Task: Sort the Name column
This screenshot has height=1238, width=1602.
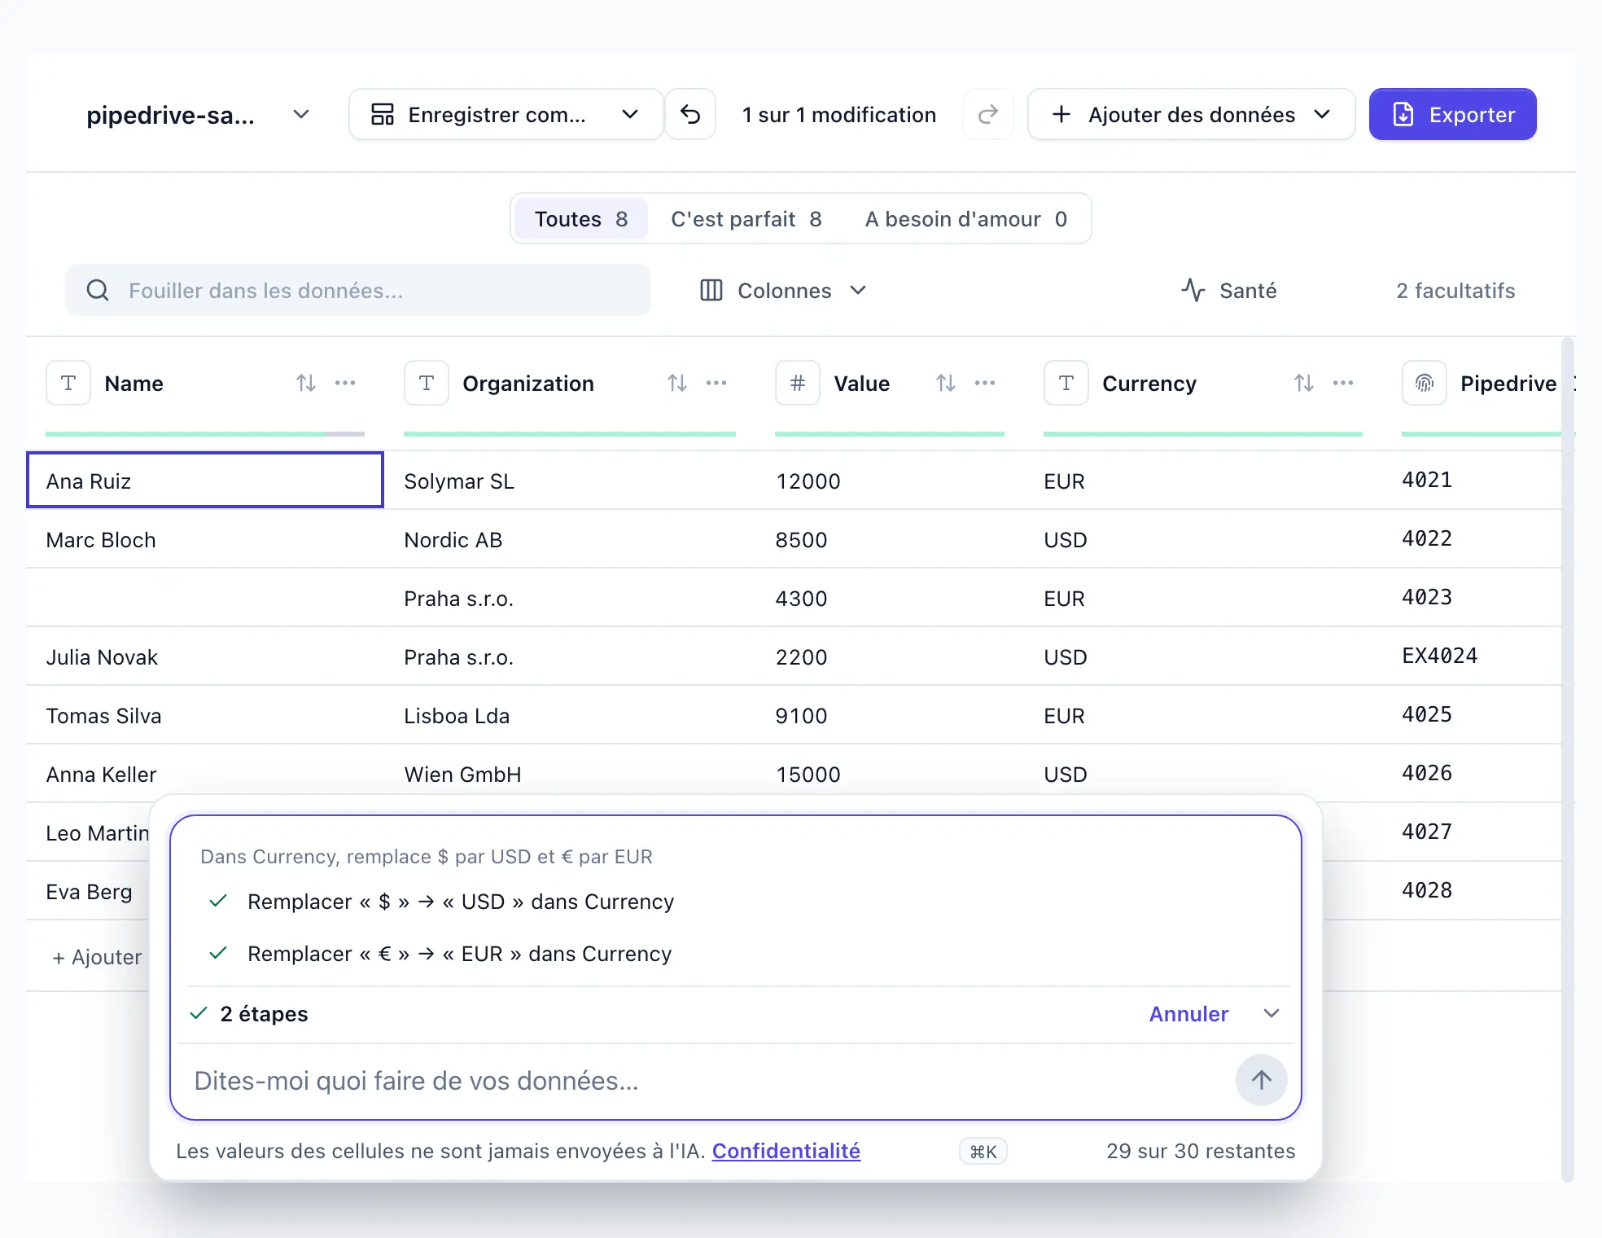Action: [x=306, y=383]
